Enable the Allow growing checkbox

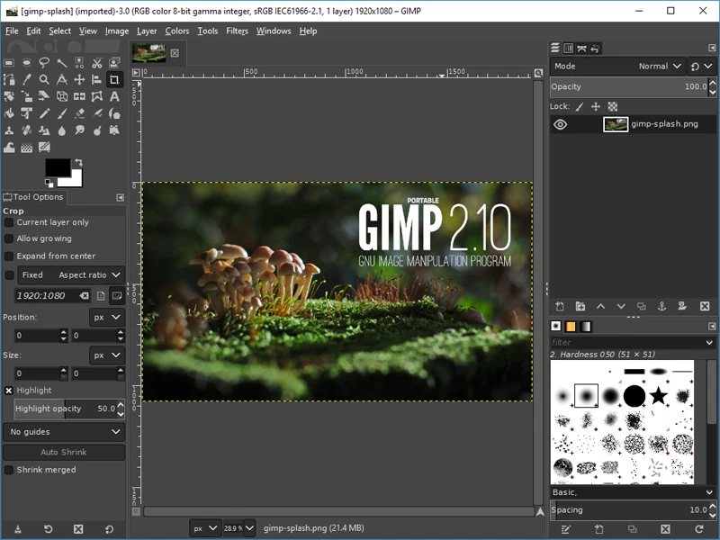tap(7, 238)
